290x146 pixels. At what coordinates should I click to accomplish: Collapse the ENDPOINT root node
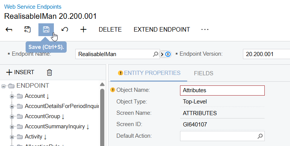[3, 86]
